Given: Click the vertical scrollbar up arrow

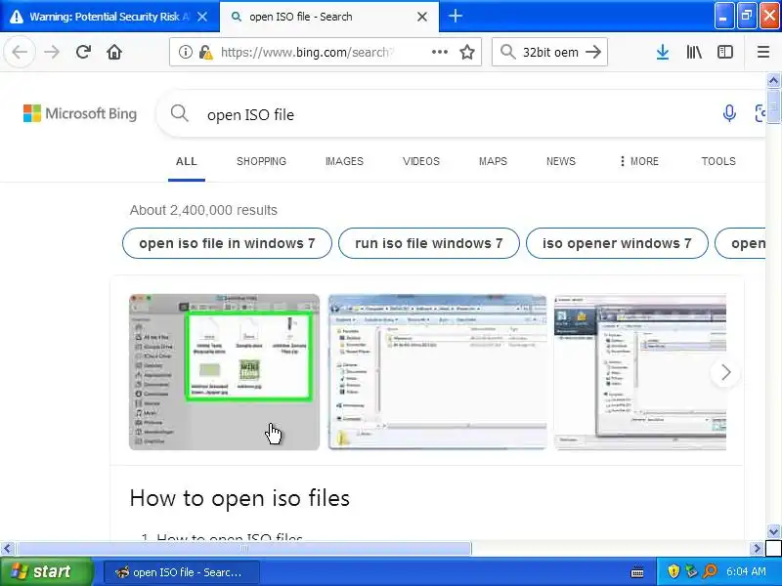Looking at the screenshot, I should [x=773, y=80].
